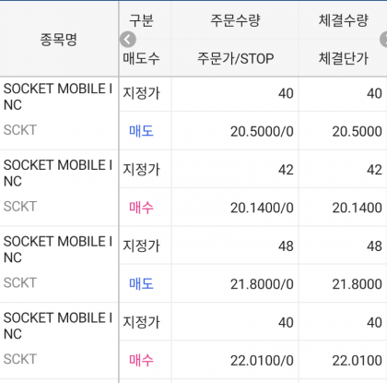Click the right scroll arrow at table edge
The width and height of the screenshot is (387, 383).
384,40
